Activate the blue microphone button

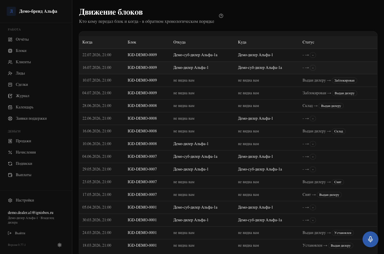pos(370,239)
